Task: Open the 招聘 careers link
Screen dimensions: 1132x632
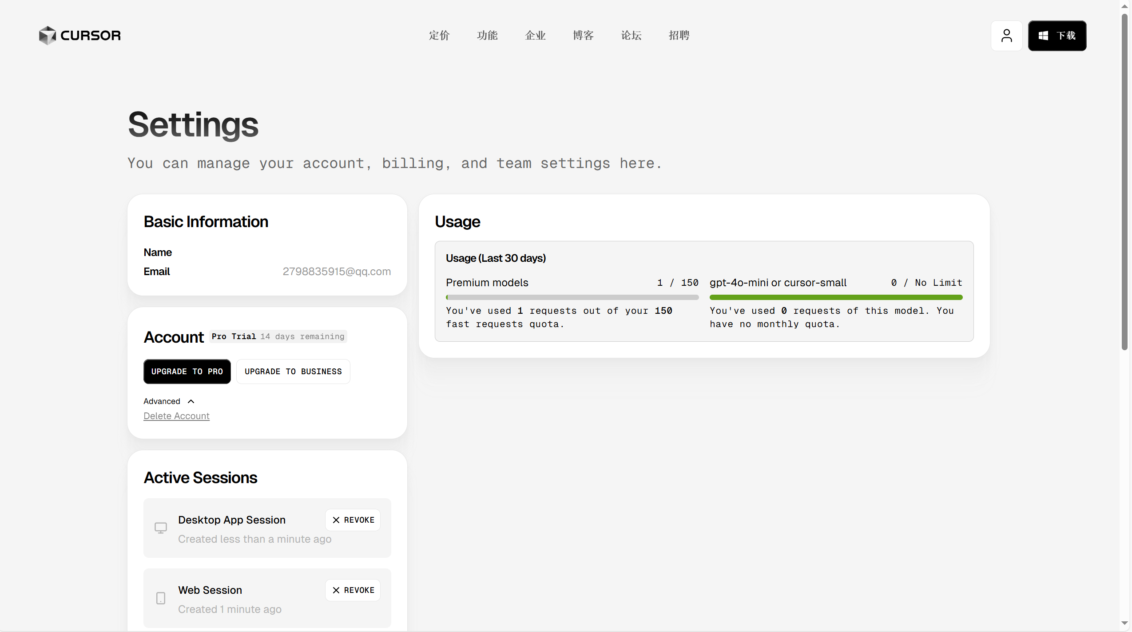Action: (679, 36)
